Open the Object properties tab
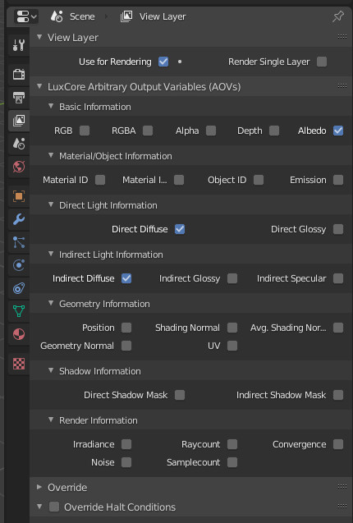Image resolution: width=353 pixels, height=523 pixels. pos(19,196)
